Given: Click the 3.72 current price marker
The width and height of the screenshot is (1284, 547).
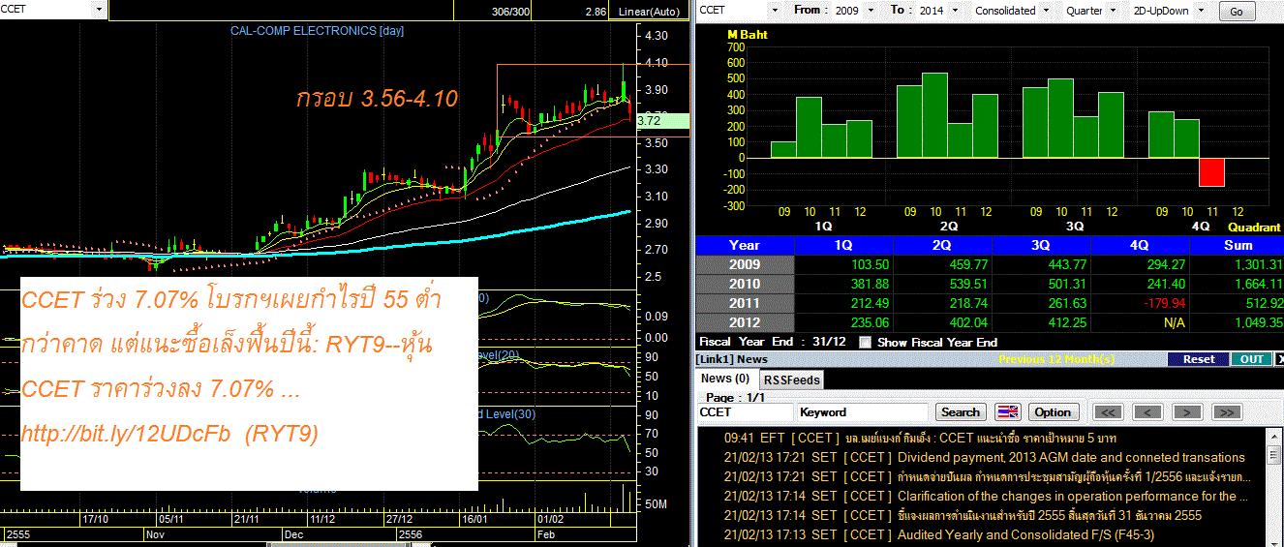Looking at the screenshot, I should [662, 121].
